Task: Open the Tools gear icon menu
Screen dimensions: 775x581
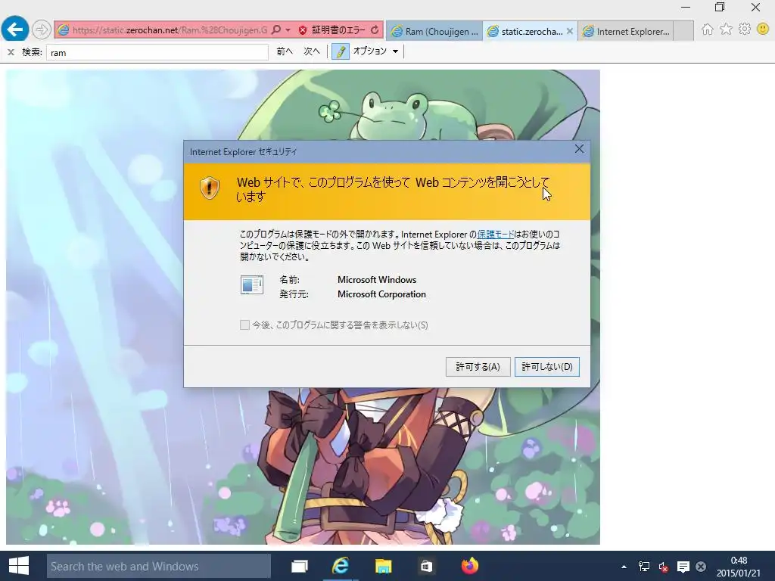Action: tap(745, 30)
